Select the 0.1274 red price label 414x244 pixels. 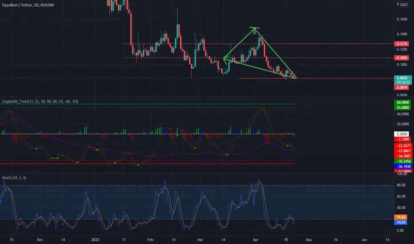point(402,44)
